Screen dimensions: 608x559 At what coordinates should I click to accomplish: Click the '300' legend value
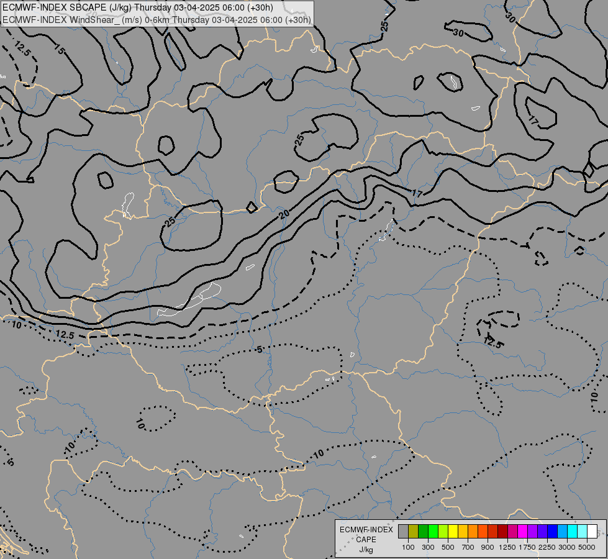tap(428, 547)
